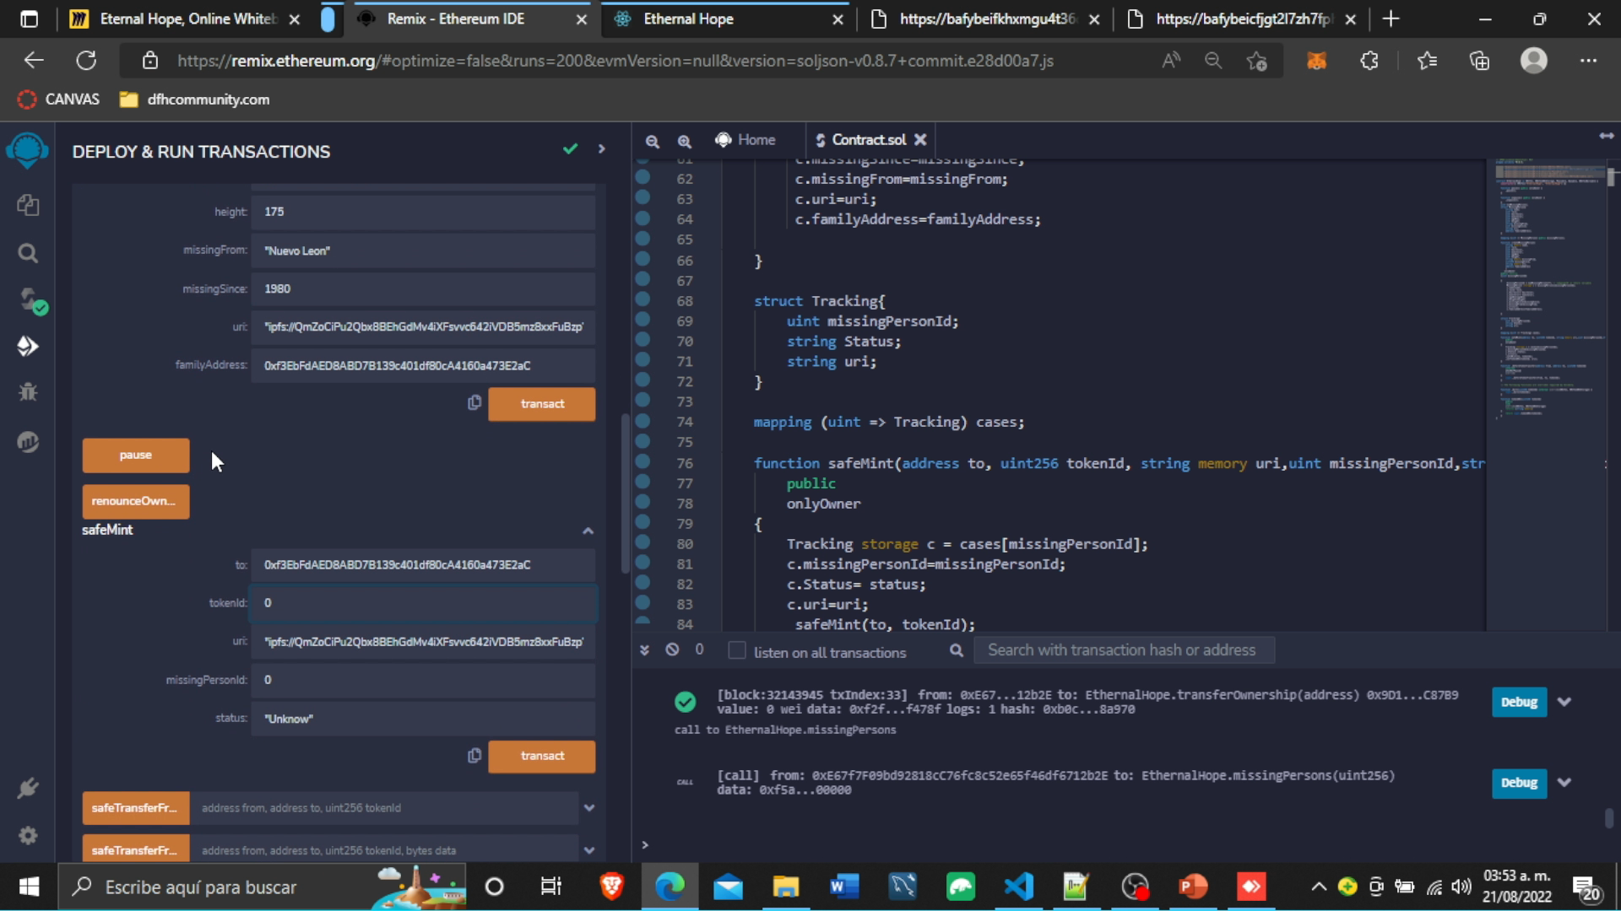Open the Debugger bug sidebar icon
Screen dimensions: 1621x911
28,392
